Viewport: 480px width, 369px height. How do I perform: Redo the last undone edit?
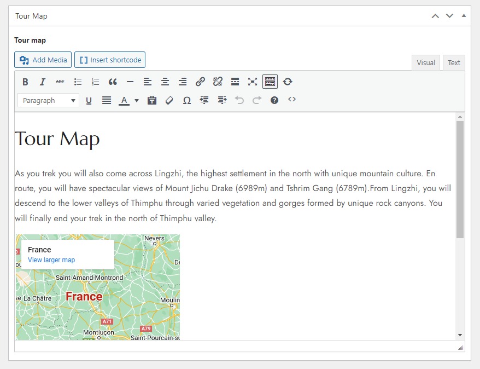[257, 101]
